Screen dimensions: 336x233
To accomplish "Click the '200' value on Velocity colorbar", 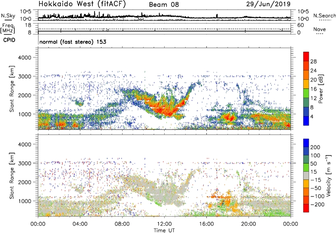I will [315, 147].
